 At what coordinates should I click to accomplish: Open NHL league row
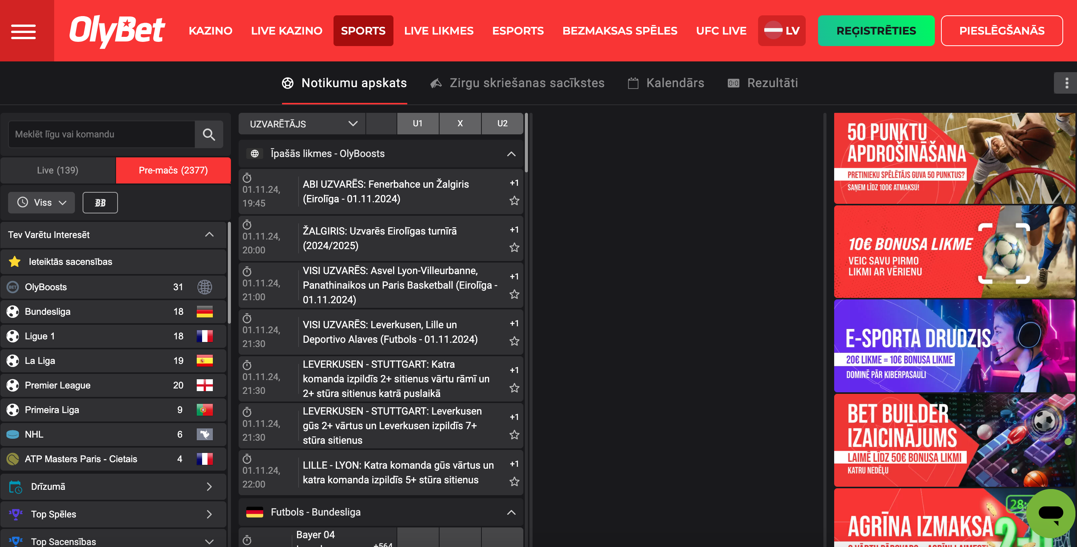click(113, 434)
